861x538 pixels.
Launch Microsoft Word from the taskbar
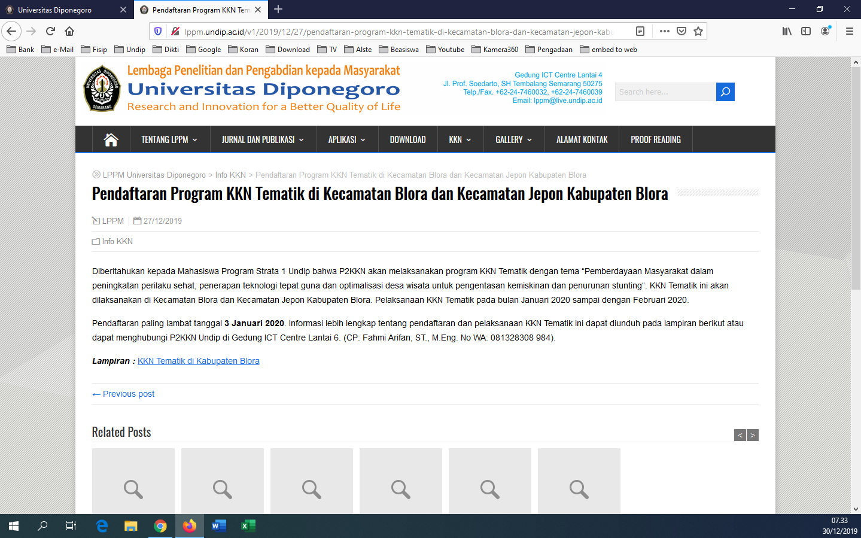point(218,526)
